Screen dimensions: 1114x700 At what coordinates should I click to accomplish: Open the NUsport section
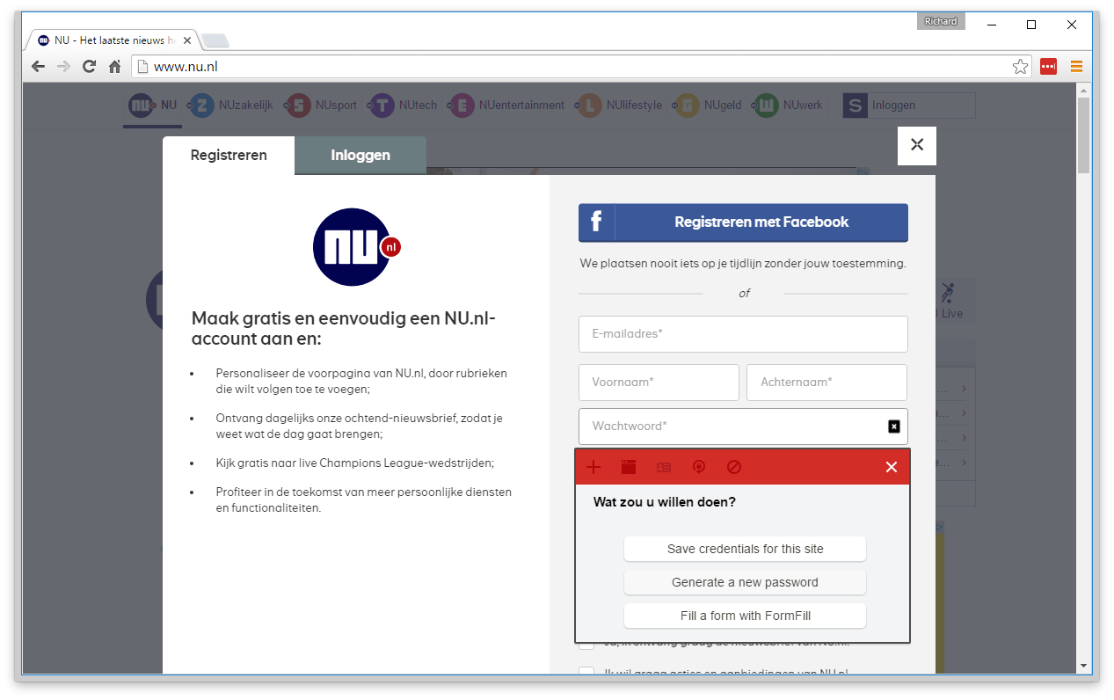pos(322,106)
